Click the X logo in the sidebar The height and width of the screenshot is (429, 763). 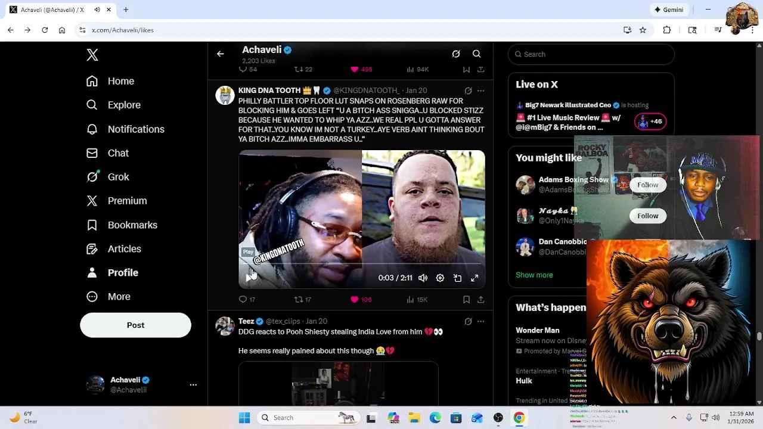[x=92, y=55]
